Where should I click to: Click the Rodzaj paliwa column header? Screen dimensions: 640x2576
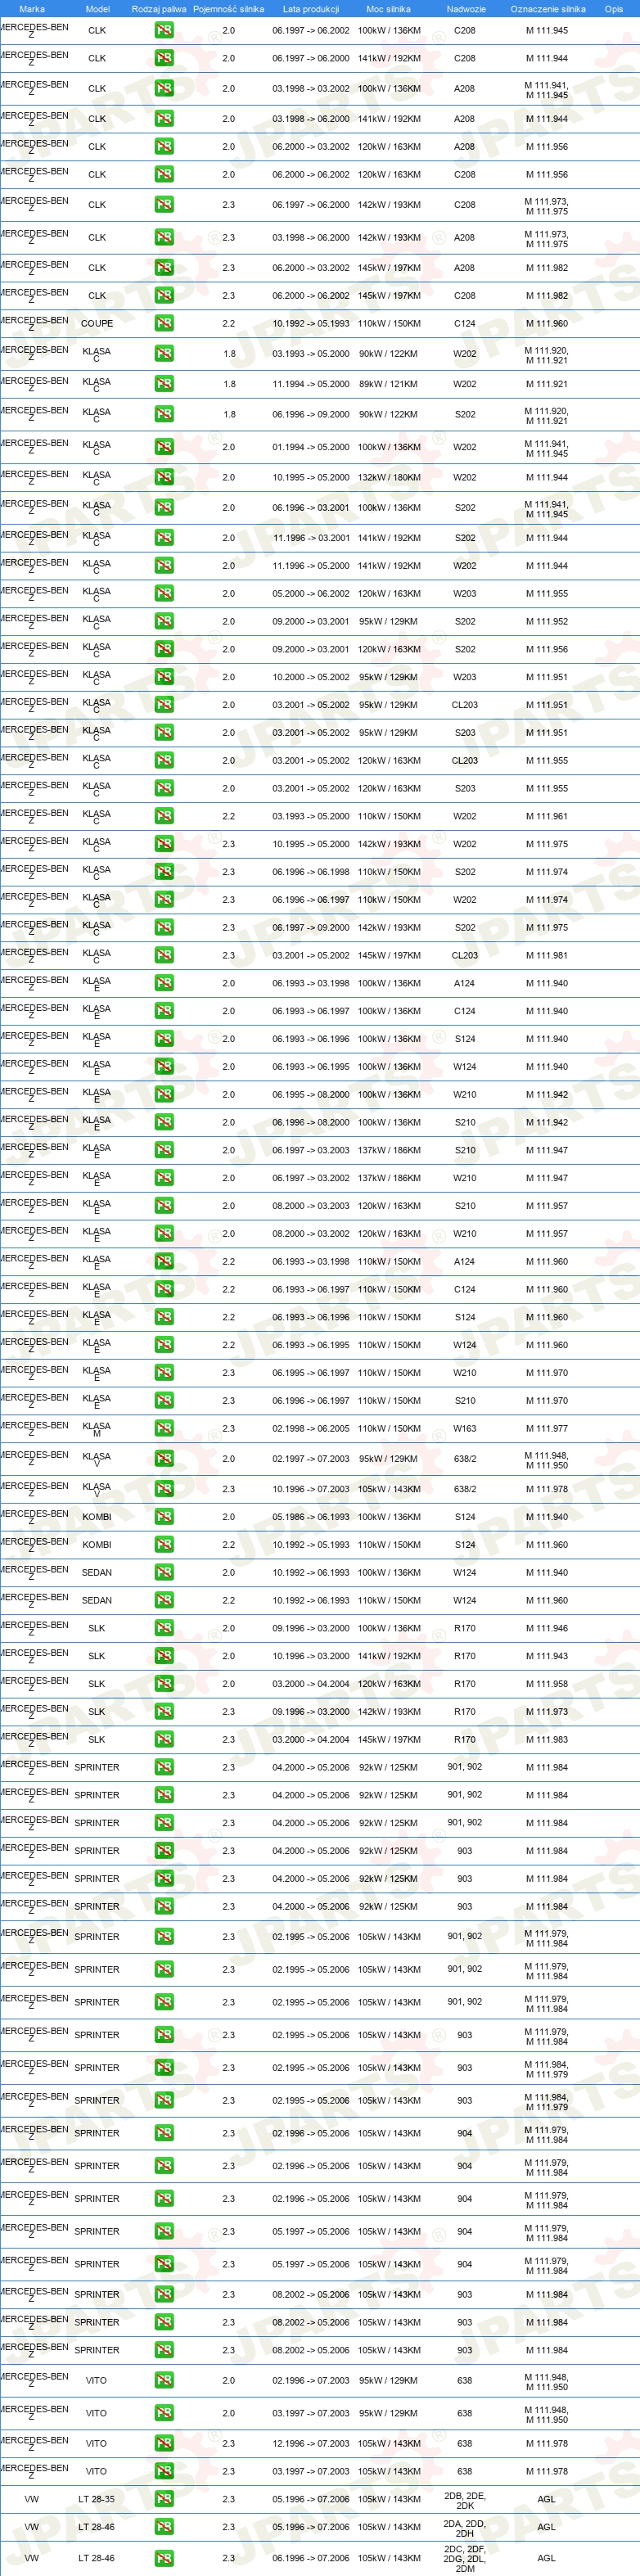click(159, 9)
